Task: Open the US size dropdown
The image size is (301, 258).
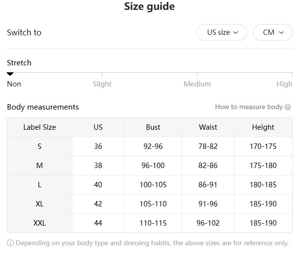Action: pos(222,32)
